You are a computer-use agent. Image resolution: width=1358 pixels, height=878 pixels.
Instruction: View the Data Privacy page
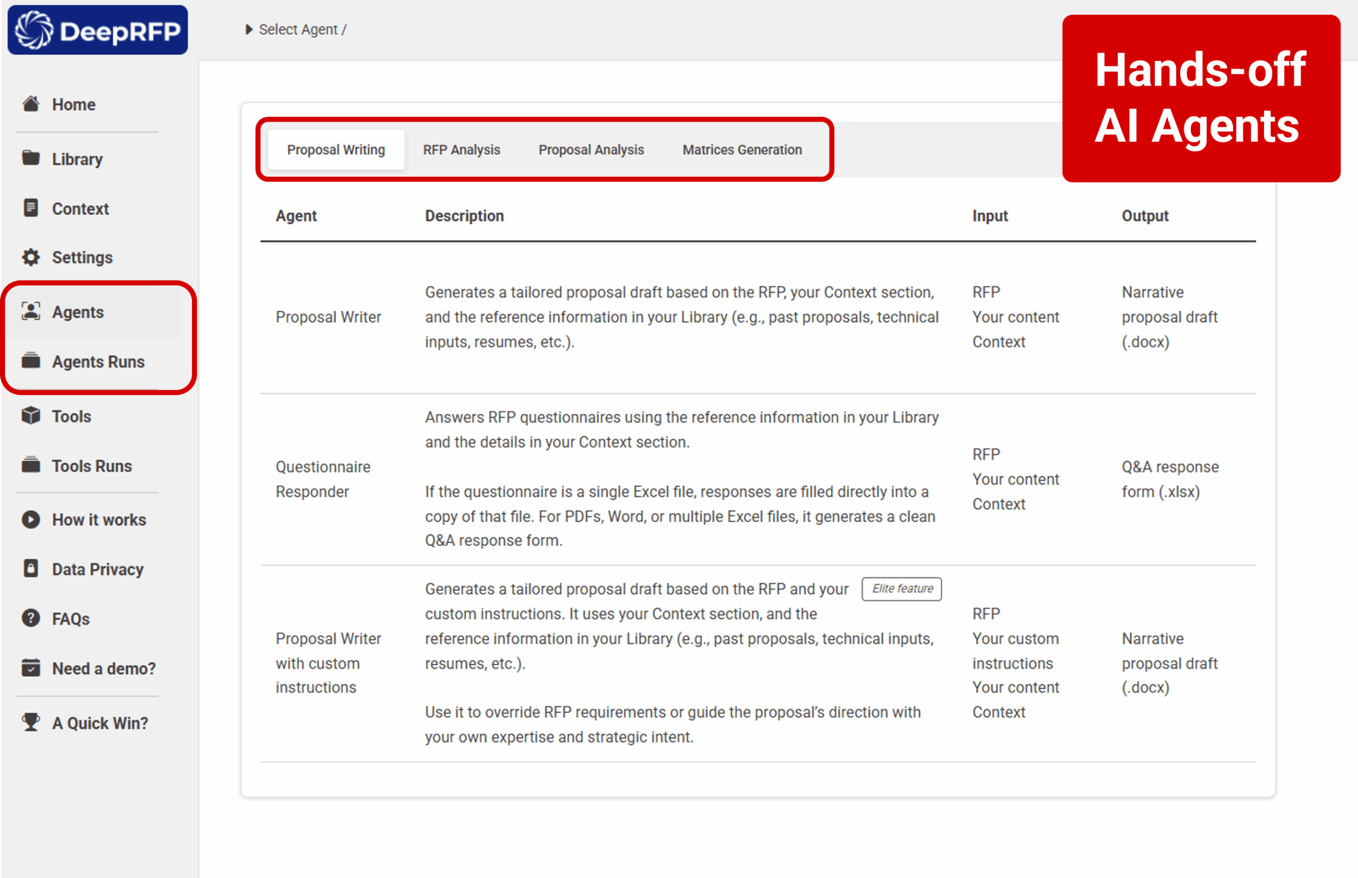coord(97,568)
